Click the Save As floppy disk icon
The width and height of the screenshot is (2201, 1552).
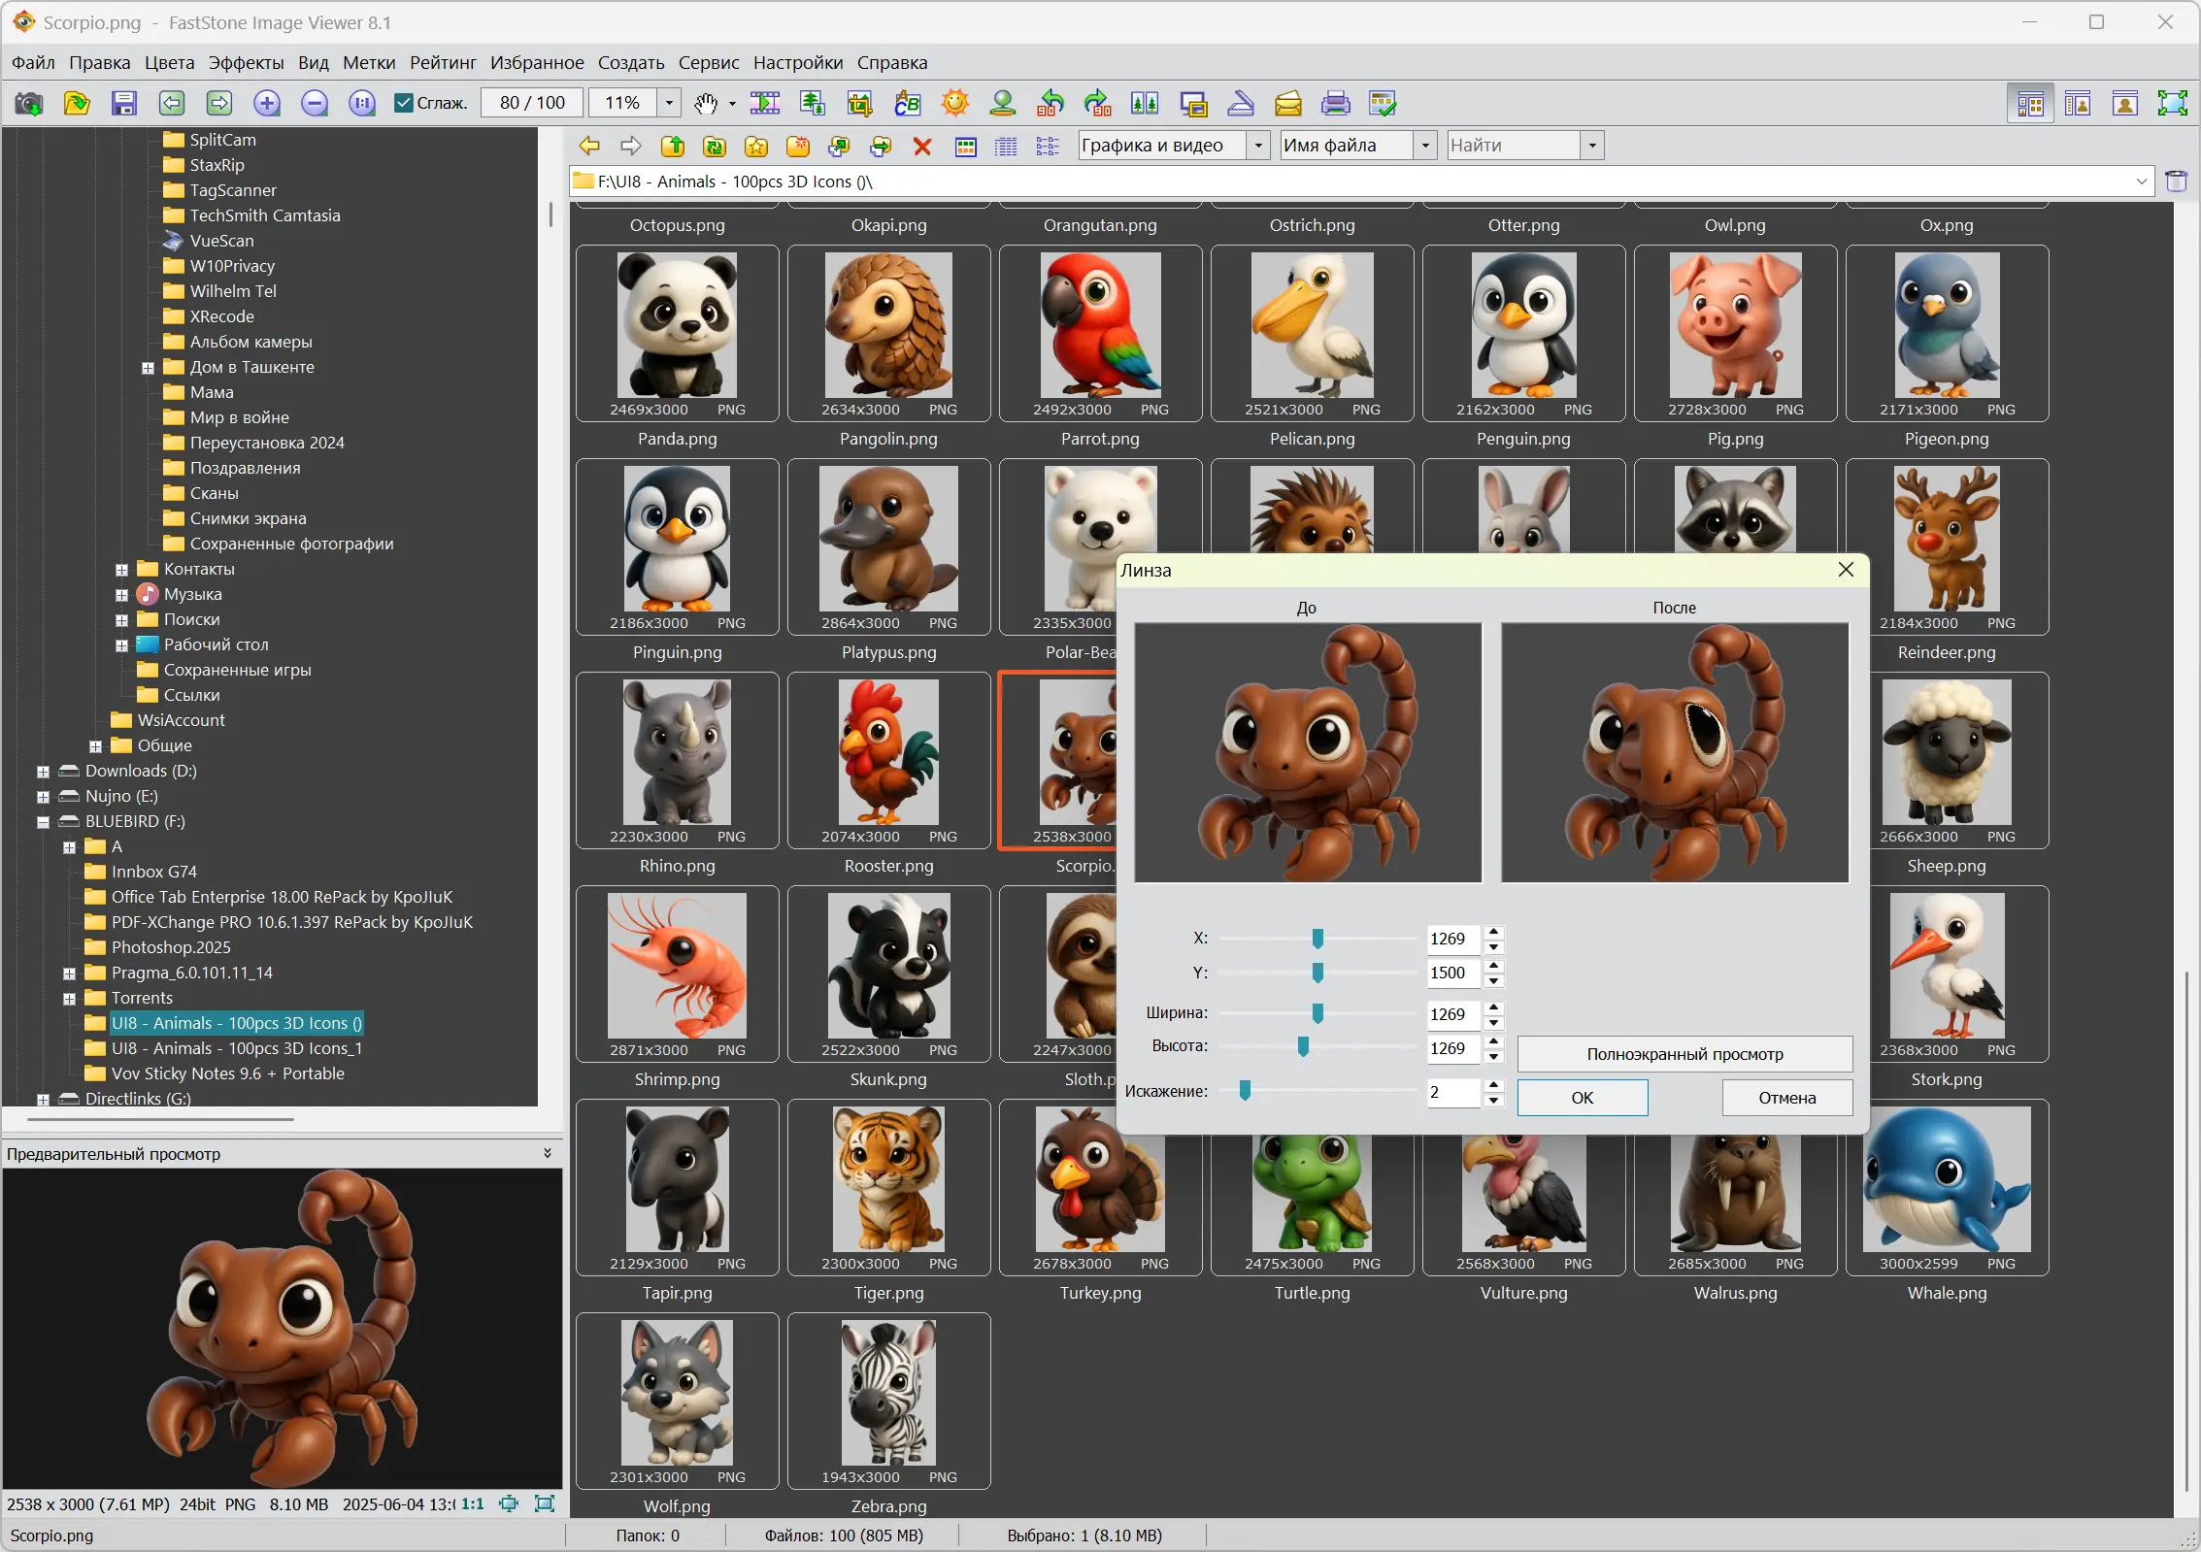coord(124,103)
